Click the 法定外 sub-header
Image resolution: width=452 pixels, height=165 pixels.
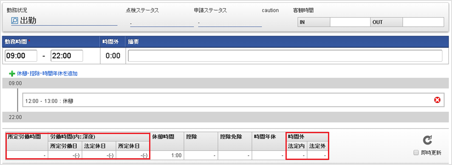point(317,146)
